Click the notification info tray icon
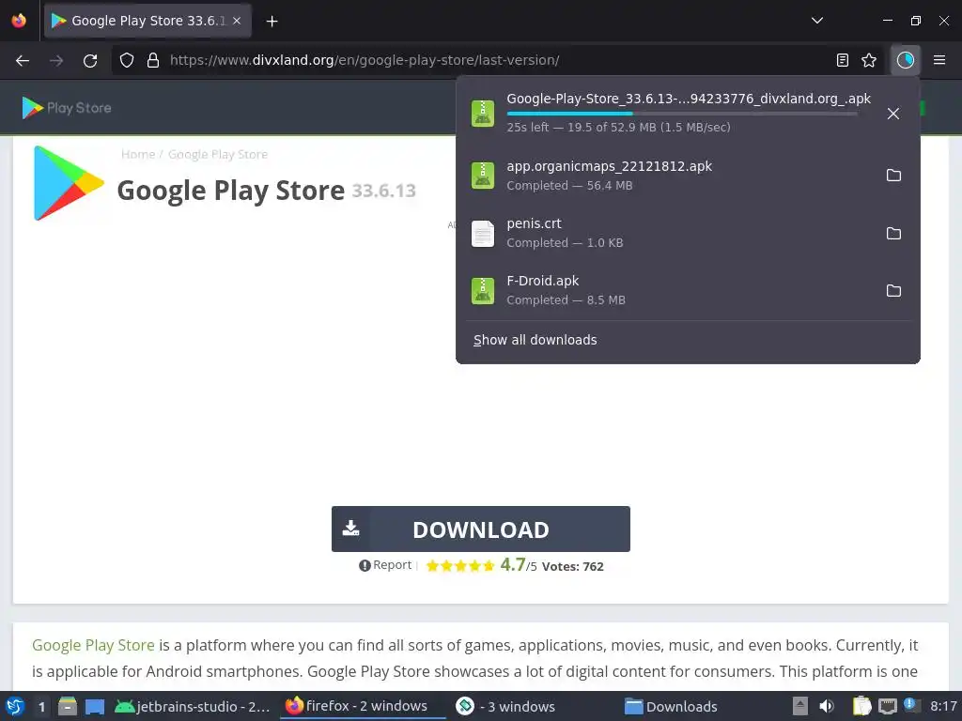This screenshot has width=962, height=721. coord(911,706)
